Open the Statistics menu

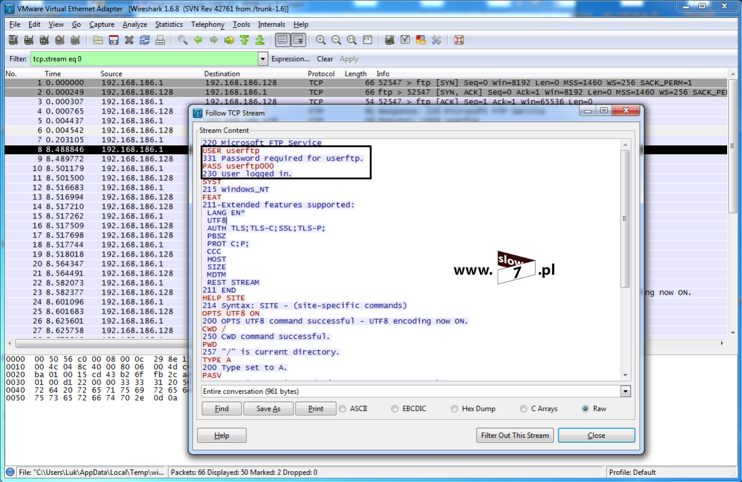tap(169, 24)
